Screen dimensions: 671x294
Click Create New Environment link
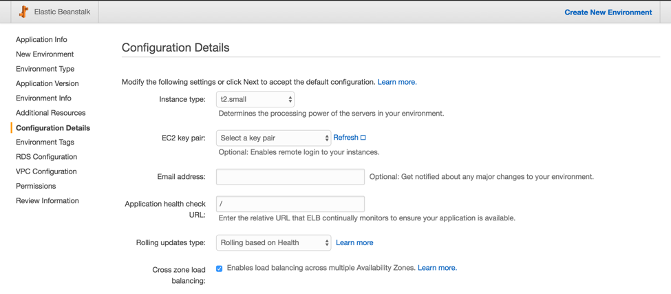coord(608,12)
